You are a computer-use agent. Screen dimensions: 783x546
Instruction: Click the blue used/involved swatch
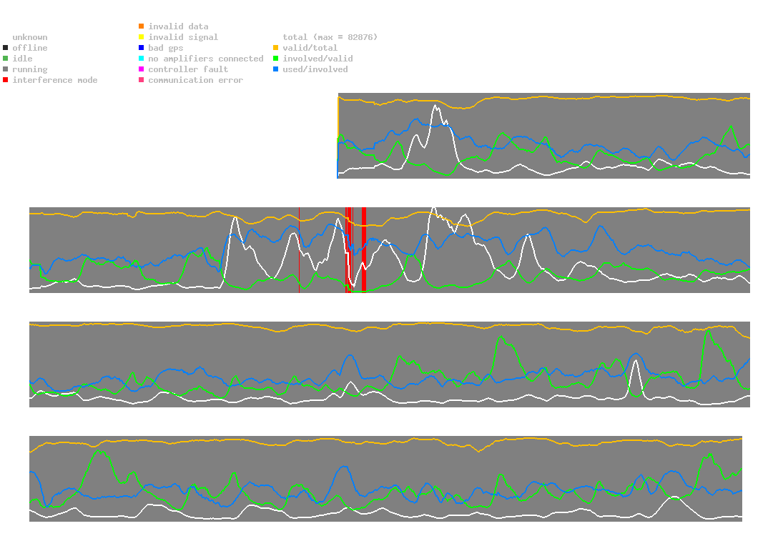275,69
